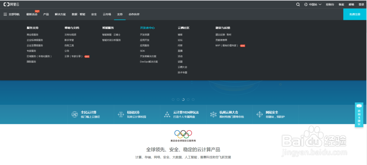The width and height of the screenshot is (367, 165).
Task: Click the 全民云计算 globe icon
Action: (x=75, y=114)
